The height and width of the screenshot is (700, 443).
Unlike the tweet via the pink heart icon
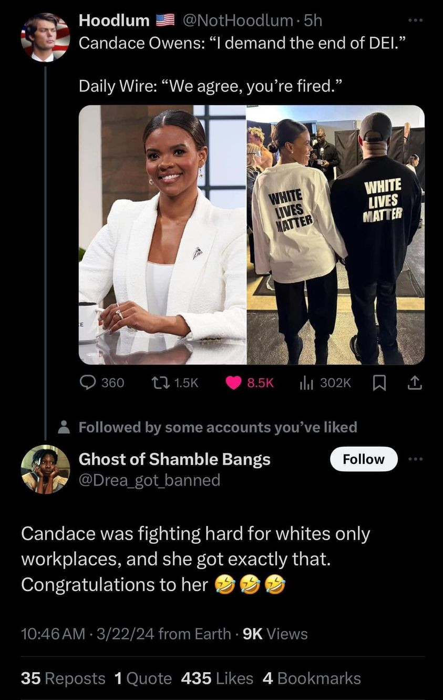click(234, 384)
